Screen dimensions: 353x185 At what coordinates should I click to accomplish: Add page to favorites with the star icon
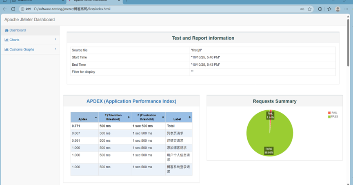coord(310,9)
